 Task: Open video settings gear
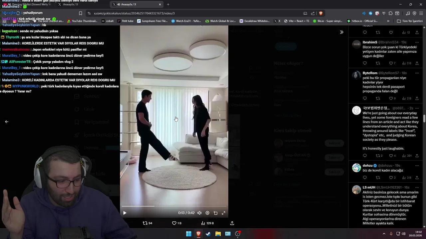[207, 213]
